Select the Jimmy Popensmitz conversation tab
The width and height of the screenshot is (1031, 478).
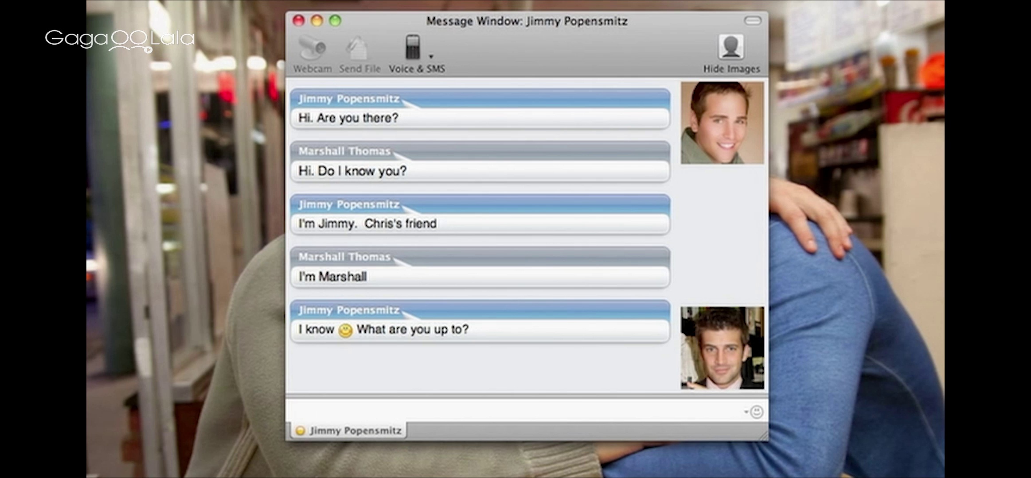tap(355, 431)
